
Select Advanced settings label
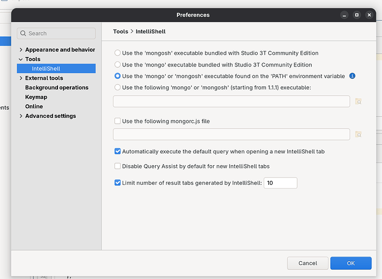tap(51, 116)
